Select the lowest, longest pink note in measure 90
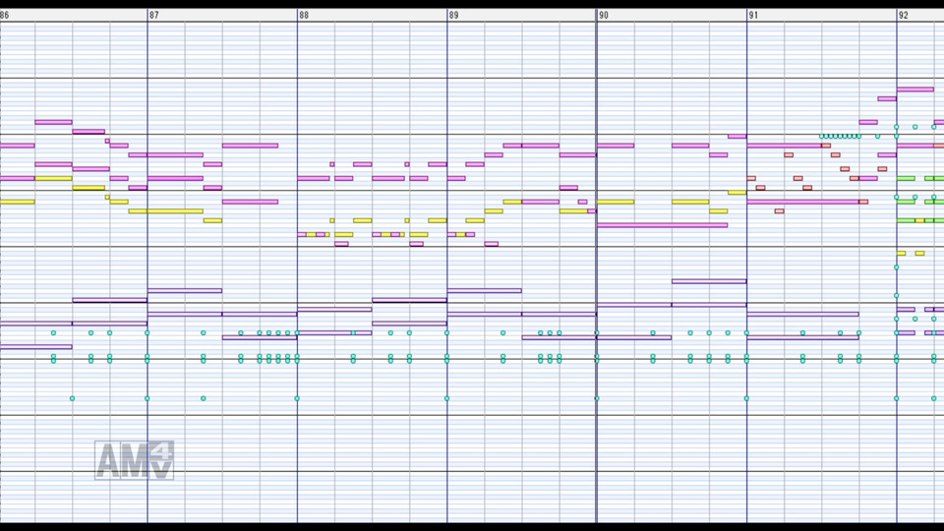 click(662, 225)
